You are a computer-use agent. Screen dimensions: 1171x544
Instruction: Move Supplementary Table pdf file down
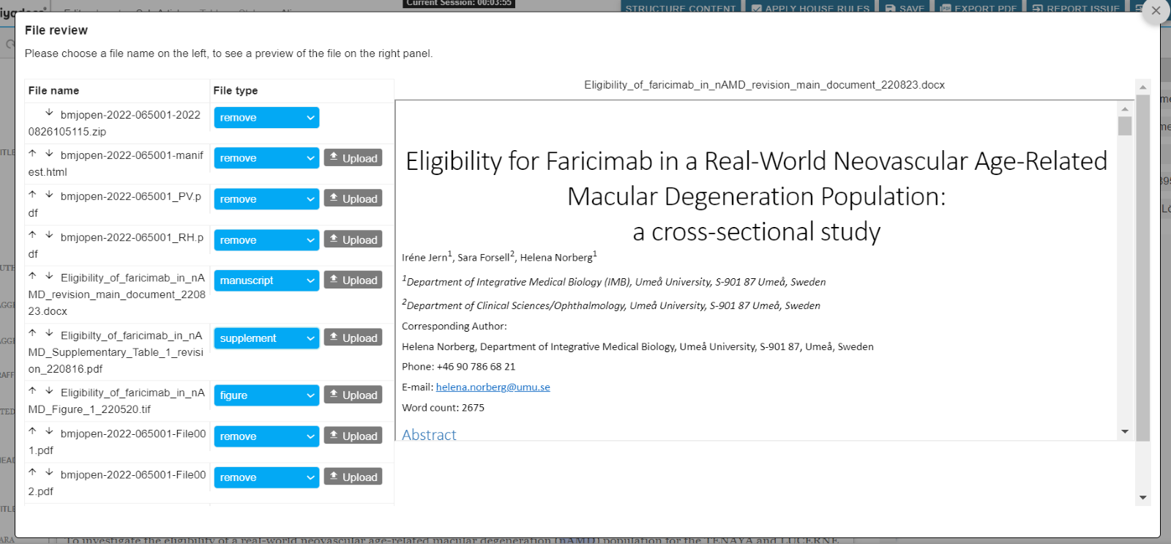coord(49,334)
